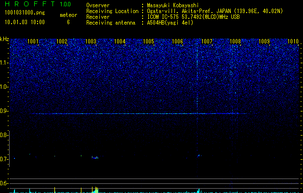Click the cyan power peak below the 1007 echo
303x193 pixels.
[199, 191]
